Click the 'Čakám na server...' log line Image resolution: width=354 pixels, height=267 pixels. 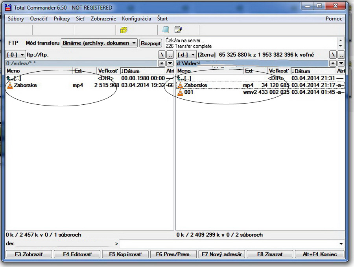(185, 41)
